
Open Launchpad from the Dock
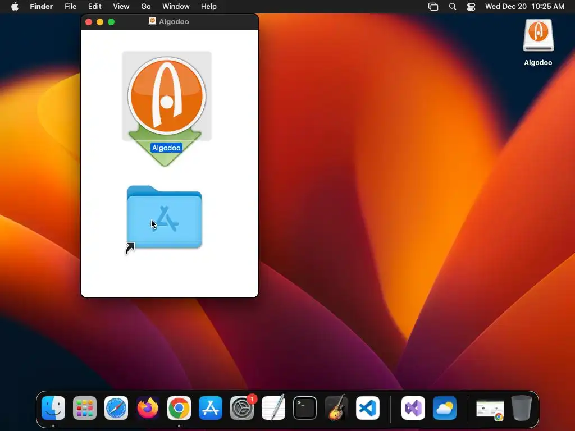(x=85, y=408)
